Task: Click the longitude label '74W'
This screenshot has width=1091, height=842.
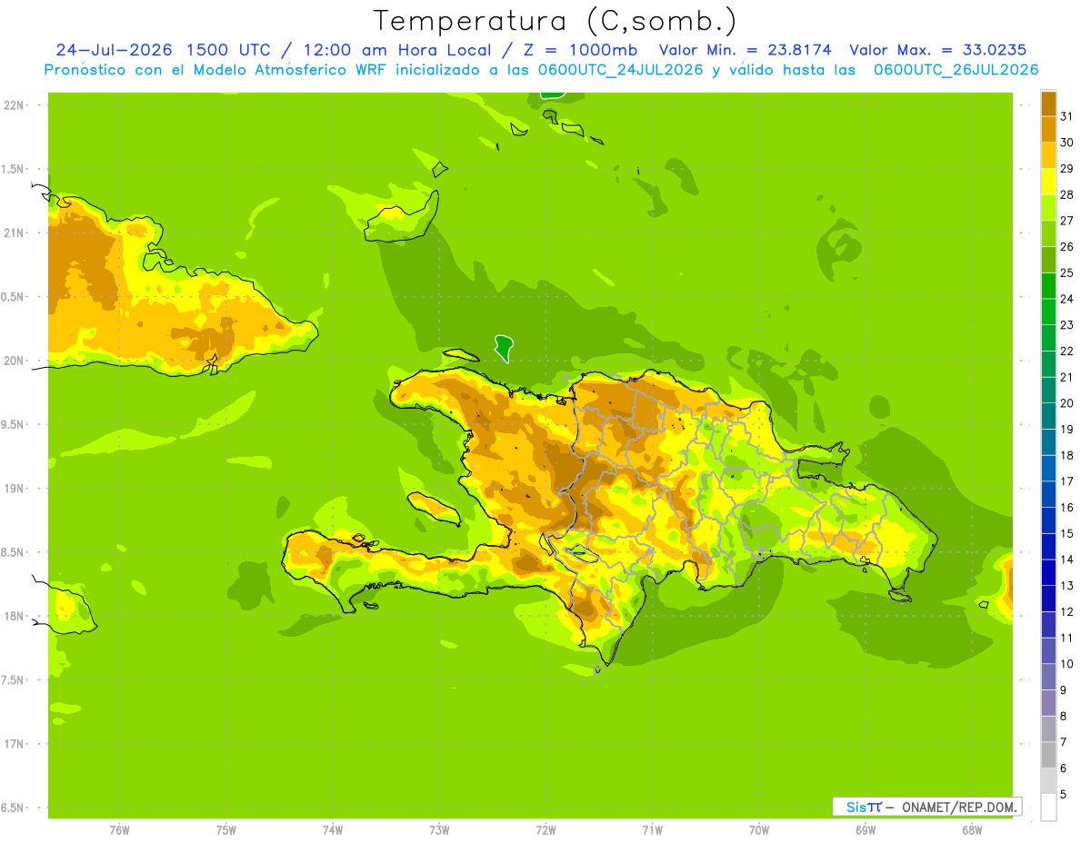Action: point(333,830)
